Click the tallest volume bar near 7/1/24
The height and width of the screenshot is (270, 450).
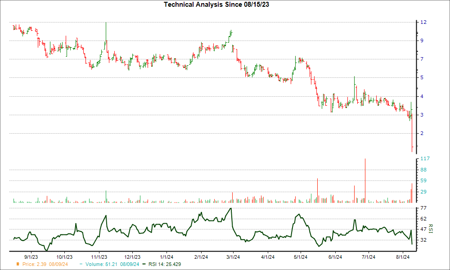tap(365, 180)
